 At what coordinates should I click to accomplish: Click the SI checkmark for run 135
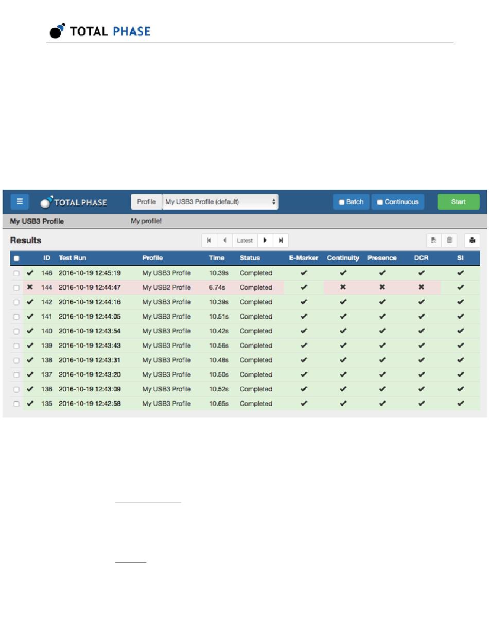point(461,404)
